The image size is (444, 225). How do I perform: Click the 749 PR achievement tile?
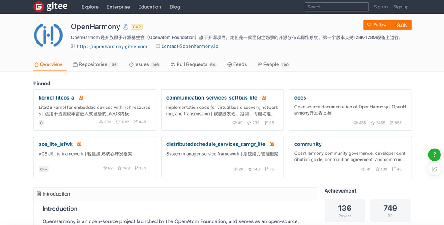(x=390, y=210)
